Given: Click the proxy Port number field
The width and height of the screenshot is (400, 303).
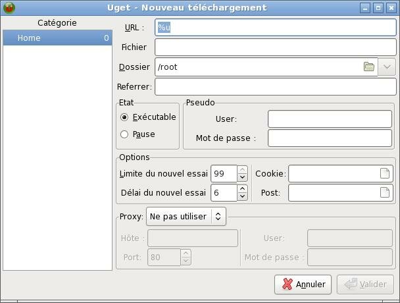Looking at the screenshot, I should click(x=164, y=258).
